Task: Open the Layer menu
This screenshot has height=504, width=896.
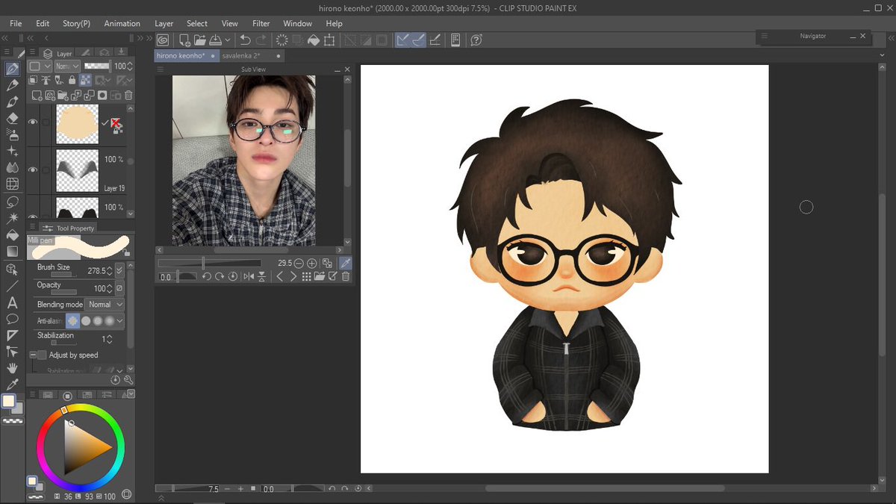Action: click(164, 23)
